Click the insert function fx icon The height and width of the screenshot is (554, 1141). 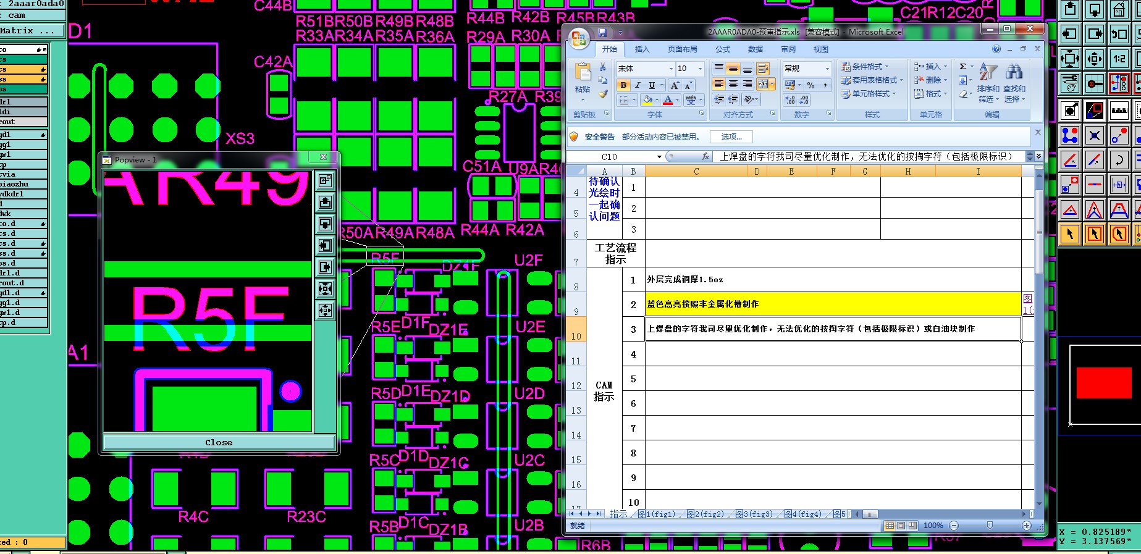click(705, 157)
